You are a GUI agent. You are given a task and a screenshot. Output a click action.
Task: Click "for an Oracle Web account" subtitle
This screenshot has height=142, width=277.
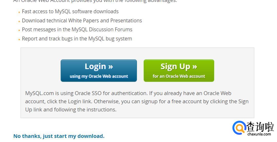(179, 76)
